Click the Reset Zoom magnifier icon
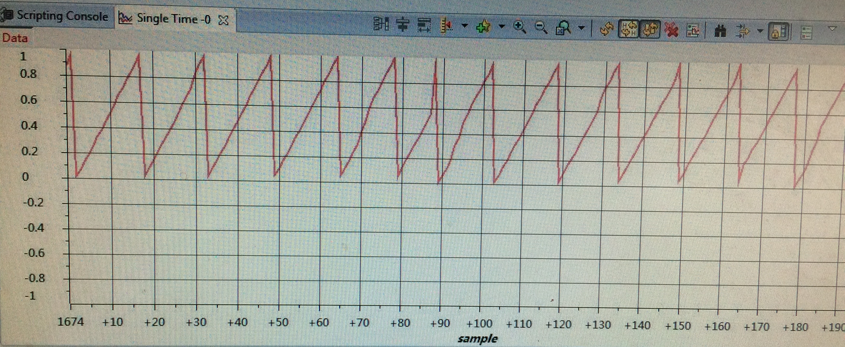The height and width of the screenshot is (347, 845). (563, 28)
